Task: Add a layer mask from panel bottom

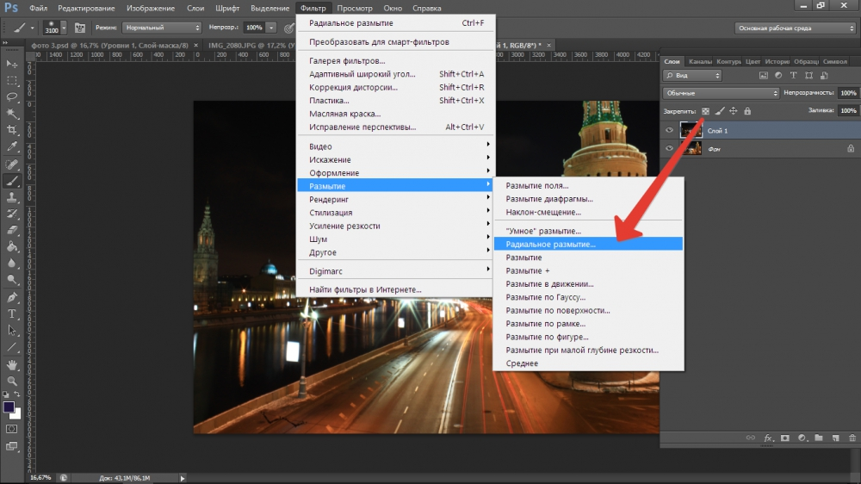Action: (x=784, y=438)
